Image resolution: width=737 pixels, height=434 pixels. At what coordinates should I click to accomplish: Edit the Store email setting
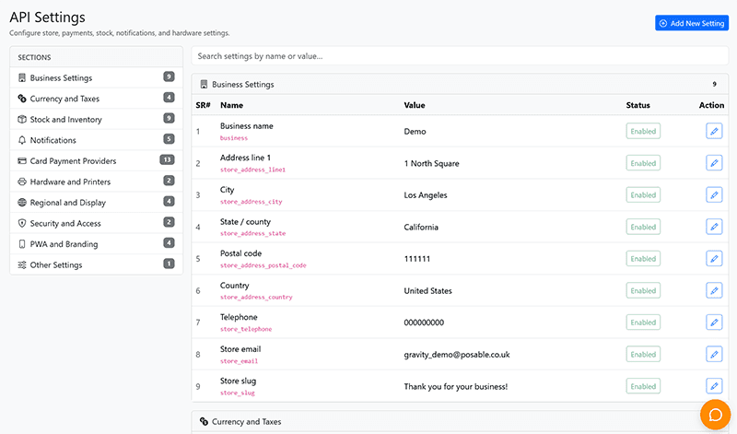(x=714, y=354)
